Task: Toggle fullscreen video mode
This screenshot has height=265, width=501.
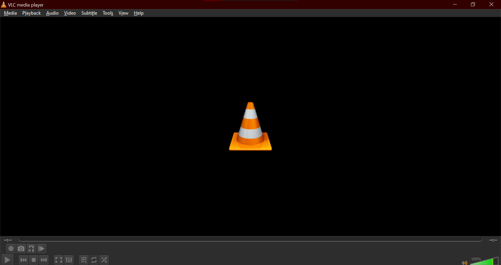Action: [x=59, y=260]
